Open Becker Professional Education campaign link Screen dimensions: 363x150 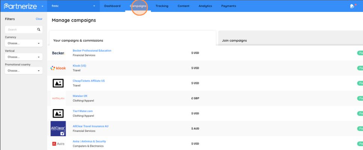point(92,51)
